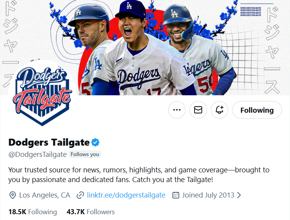Open the three-dot more options menu
The width and height of the screenshot is (290, 220).
177,110
